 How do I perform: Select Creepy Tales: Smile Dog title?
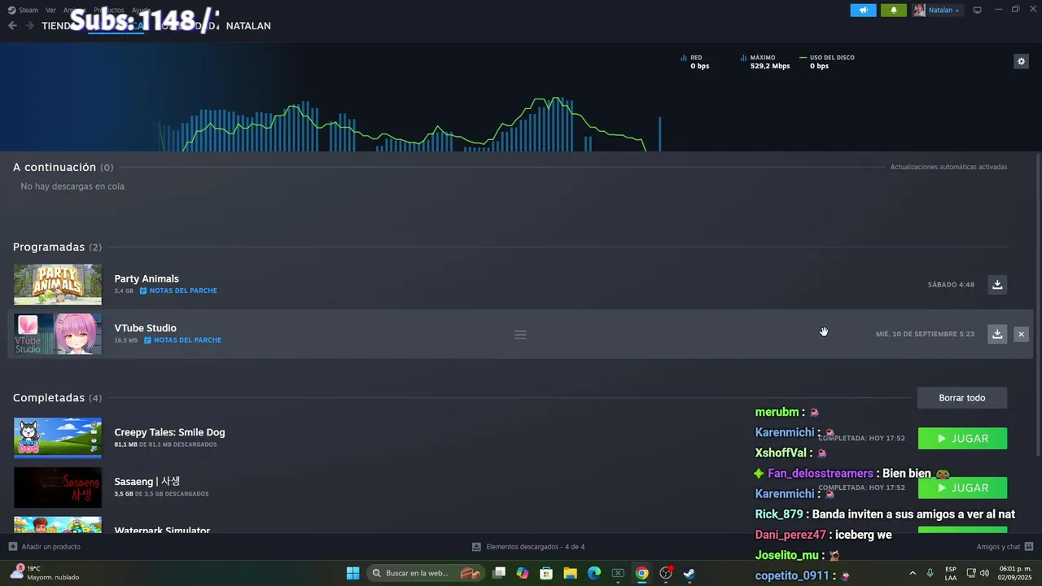pyautogui.click(x=169, y=432)
